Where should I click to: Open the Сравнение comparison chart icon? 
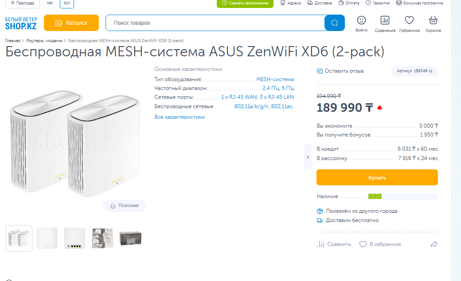tap(385, 20)
